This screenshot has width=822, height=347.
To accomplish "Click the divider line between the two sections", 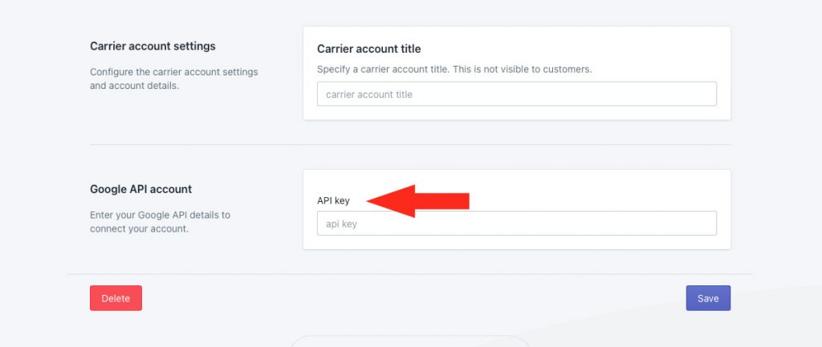I will click(410, 144).
